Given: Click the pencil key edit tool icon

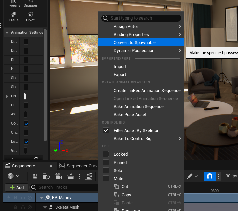Looking at the screenshot, I should pyautogui.click(x=190, y=176).
